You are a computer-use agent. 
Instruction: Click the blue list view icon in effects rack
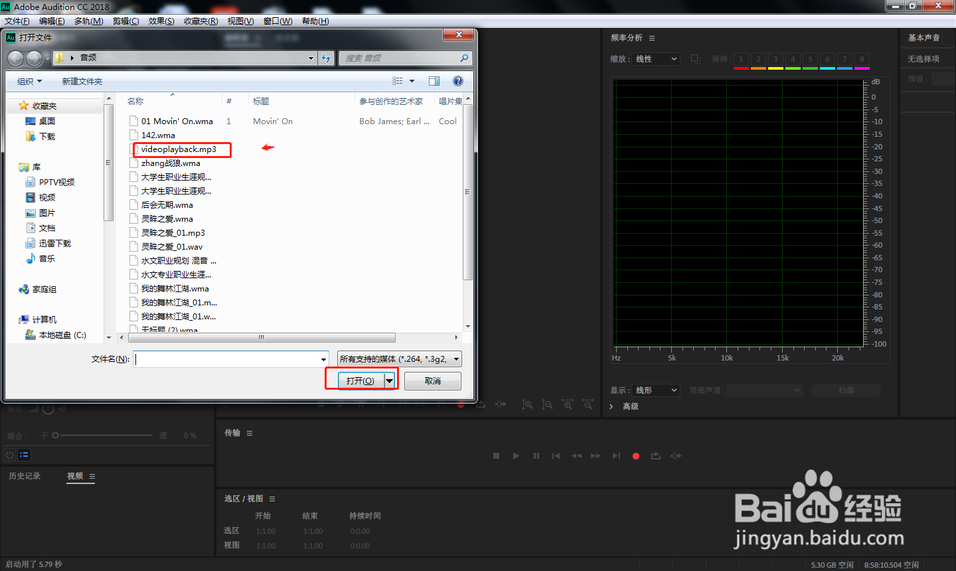click(x=24, y=455)
